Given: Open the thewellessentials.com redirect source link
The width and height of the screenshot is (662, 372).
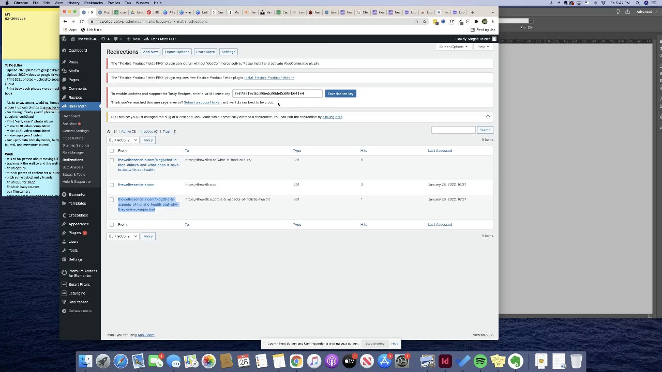Looking at the screenshot, I should pyautogui.click(x=136, y=184).
